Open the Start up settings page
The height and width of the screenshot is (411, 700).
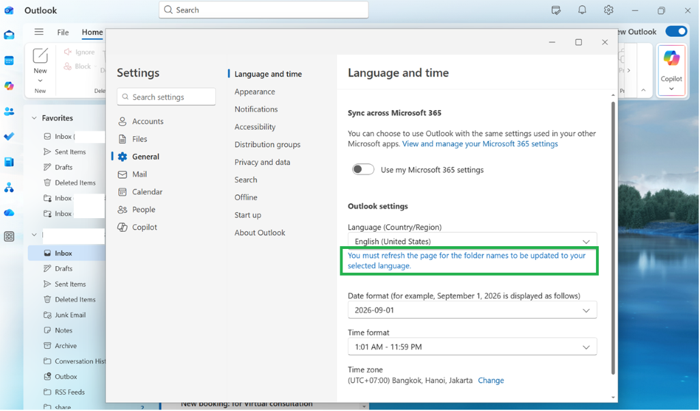pos(247,215)
